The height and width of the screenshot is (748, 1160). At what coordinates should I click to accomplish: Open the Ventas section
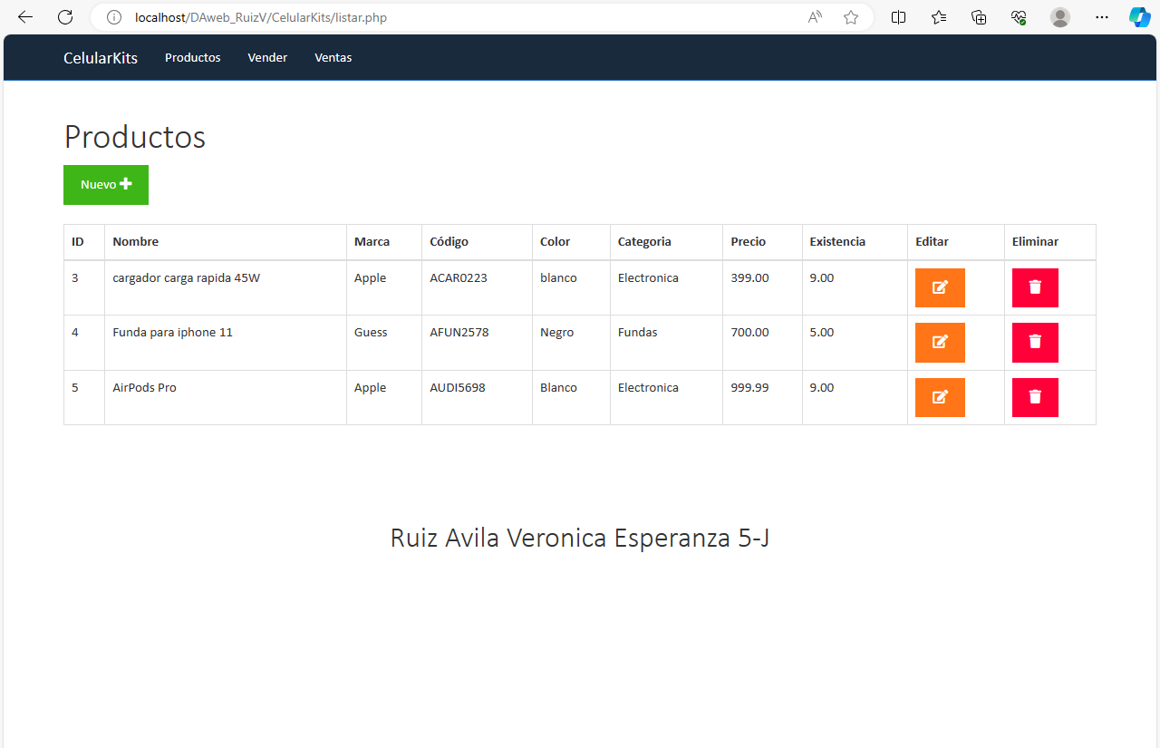click(333, 57)
